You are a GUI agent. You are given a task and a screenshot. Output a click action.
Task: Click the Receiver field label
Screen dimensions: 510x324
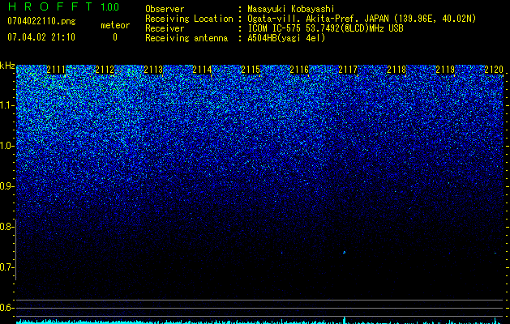coord(165,28)
